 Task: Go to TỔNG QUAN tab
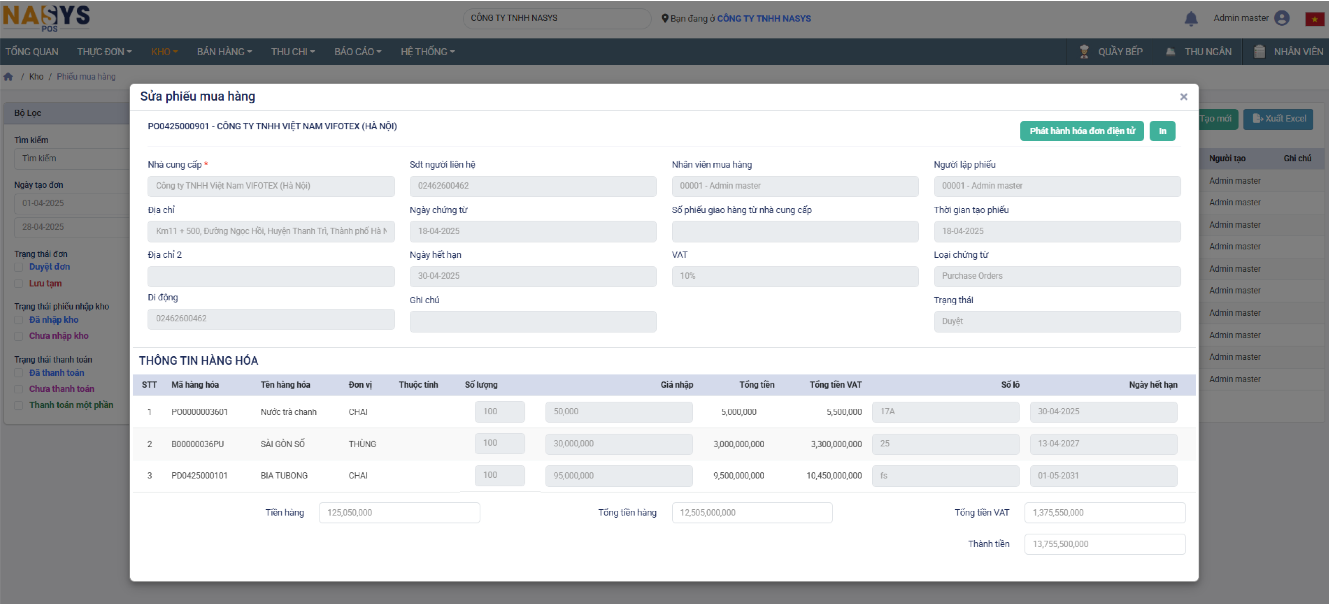tap(32, 52)
